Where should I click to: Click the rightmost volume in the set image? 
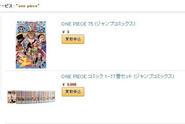pyautogui.click(x=53, y=97)
